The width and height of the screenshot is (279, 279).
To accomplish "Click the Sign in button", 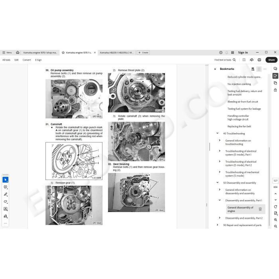I will pyautogui.click(x=243, y=53).
